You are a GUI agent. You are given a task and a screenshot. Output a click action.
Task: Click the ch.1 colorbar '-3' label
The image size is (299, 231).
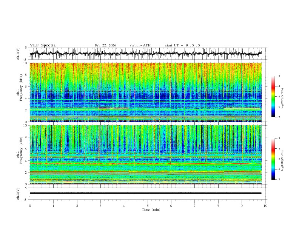[x=278, y=76]
